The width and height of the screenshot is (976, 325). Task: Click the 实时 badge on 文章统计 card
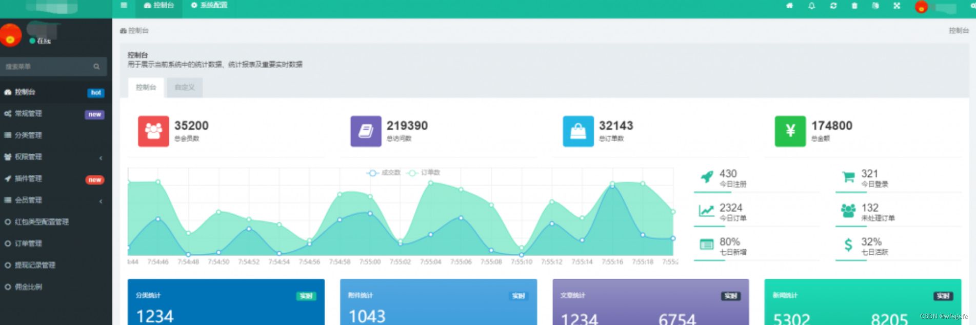point(730,296)
